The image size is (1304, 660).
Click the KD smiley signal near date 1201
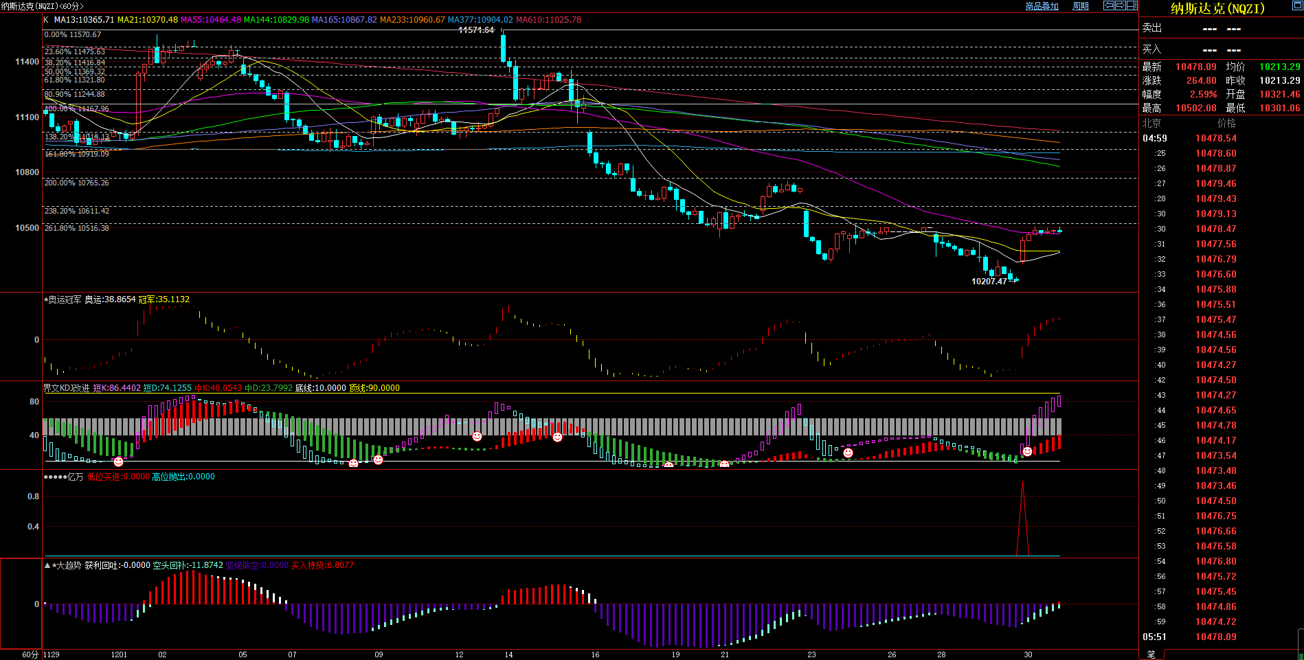[x=118, y=462]
